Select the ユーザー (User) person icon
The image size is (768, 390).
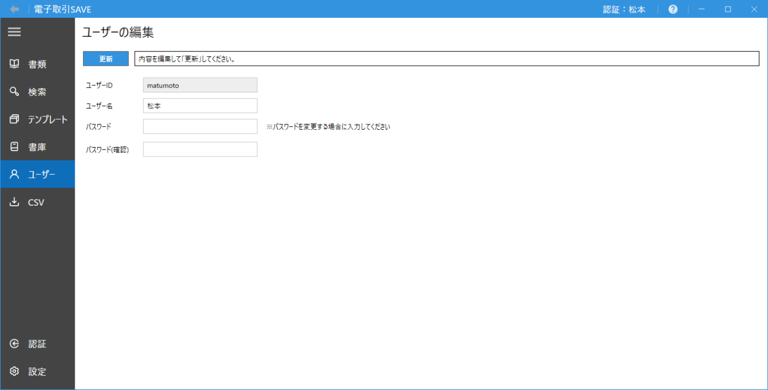click(x=14, y=174)
